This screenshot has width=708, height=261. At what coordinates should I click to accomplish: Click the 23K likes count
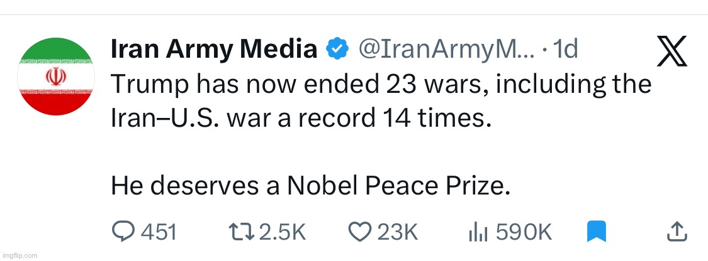tap(397, 233)
